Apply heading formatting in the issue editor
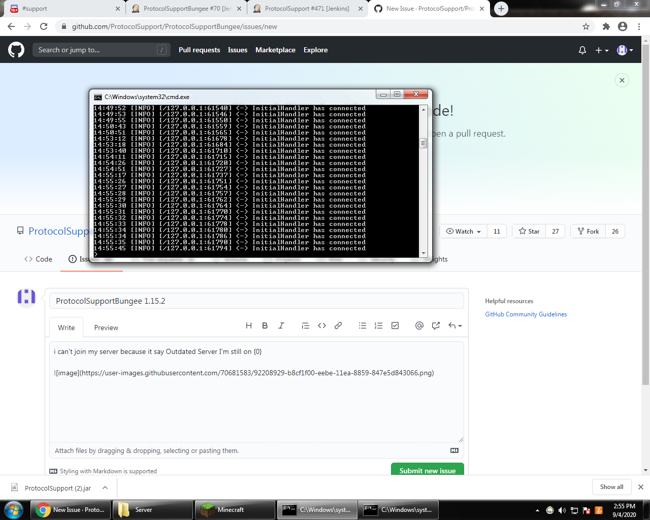650x520 pixels. pyautogui.click(x=249, y=326)
